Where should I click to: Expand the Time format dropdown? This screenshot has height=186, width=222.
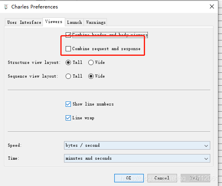[x=137, y=158]
